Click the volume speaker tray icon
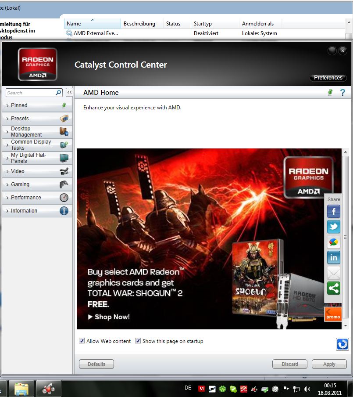Screen dimensions: 353x397 pos(307,389)
